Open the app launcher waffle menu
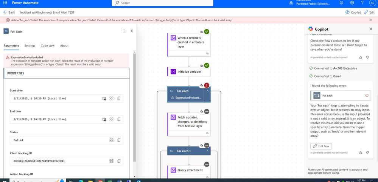The image size is (378, 182). coord(5,3)
